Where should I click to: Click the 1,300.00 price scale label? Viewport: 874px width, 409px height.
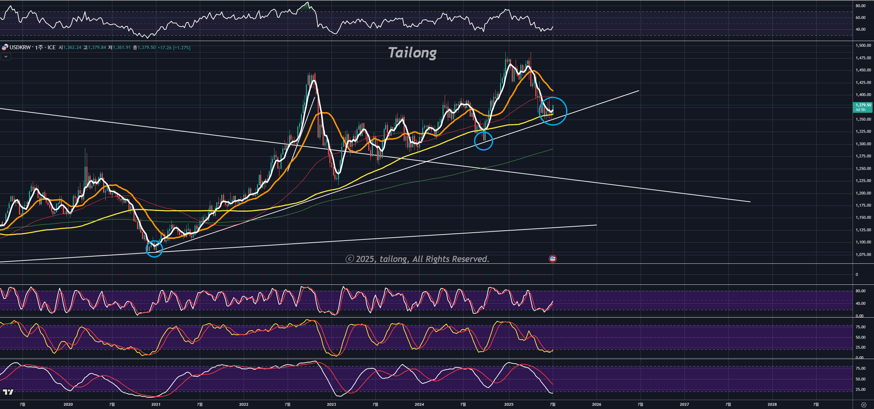863,144
